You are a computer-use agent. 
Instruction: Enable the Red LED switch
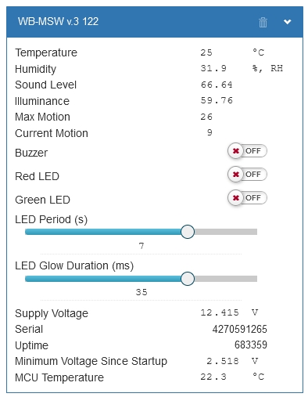pyautogui.click(x=247, y=175)
